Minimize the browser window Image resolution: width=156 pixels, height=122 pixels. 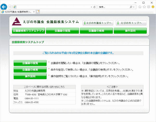pos(135,3)
